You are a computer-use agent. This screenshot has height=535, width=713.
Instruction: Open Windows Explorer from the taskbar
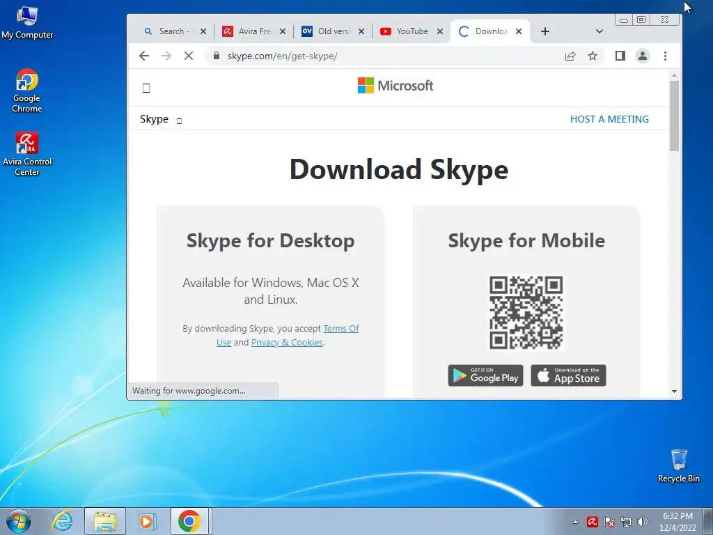click(x=105, y=521)
